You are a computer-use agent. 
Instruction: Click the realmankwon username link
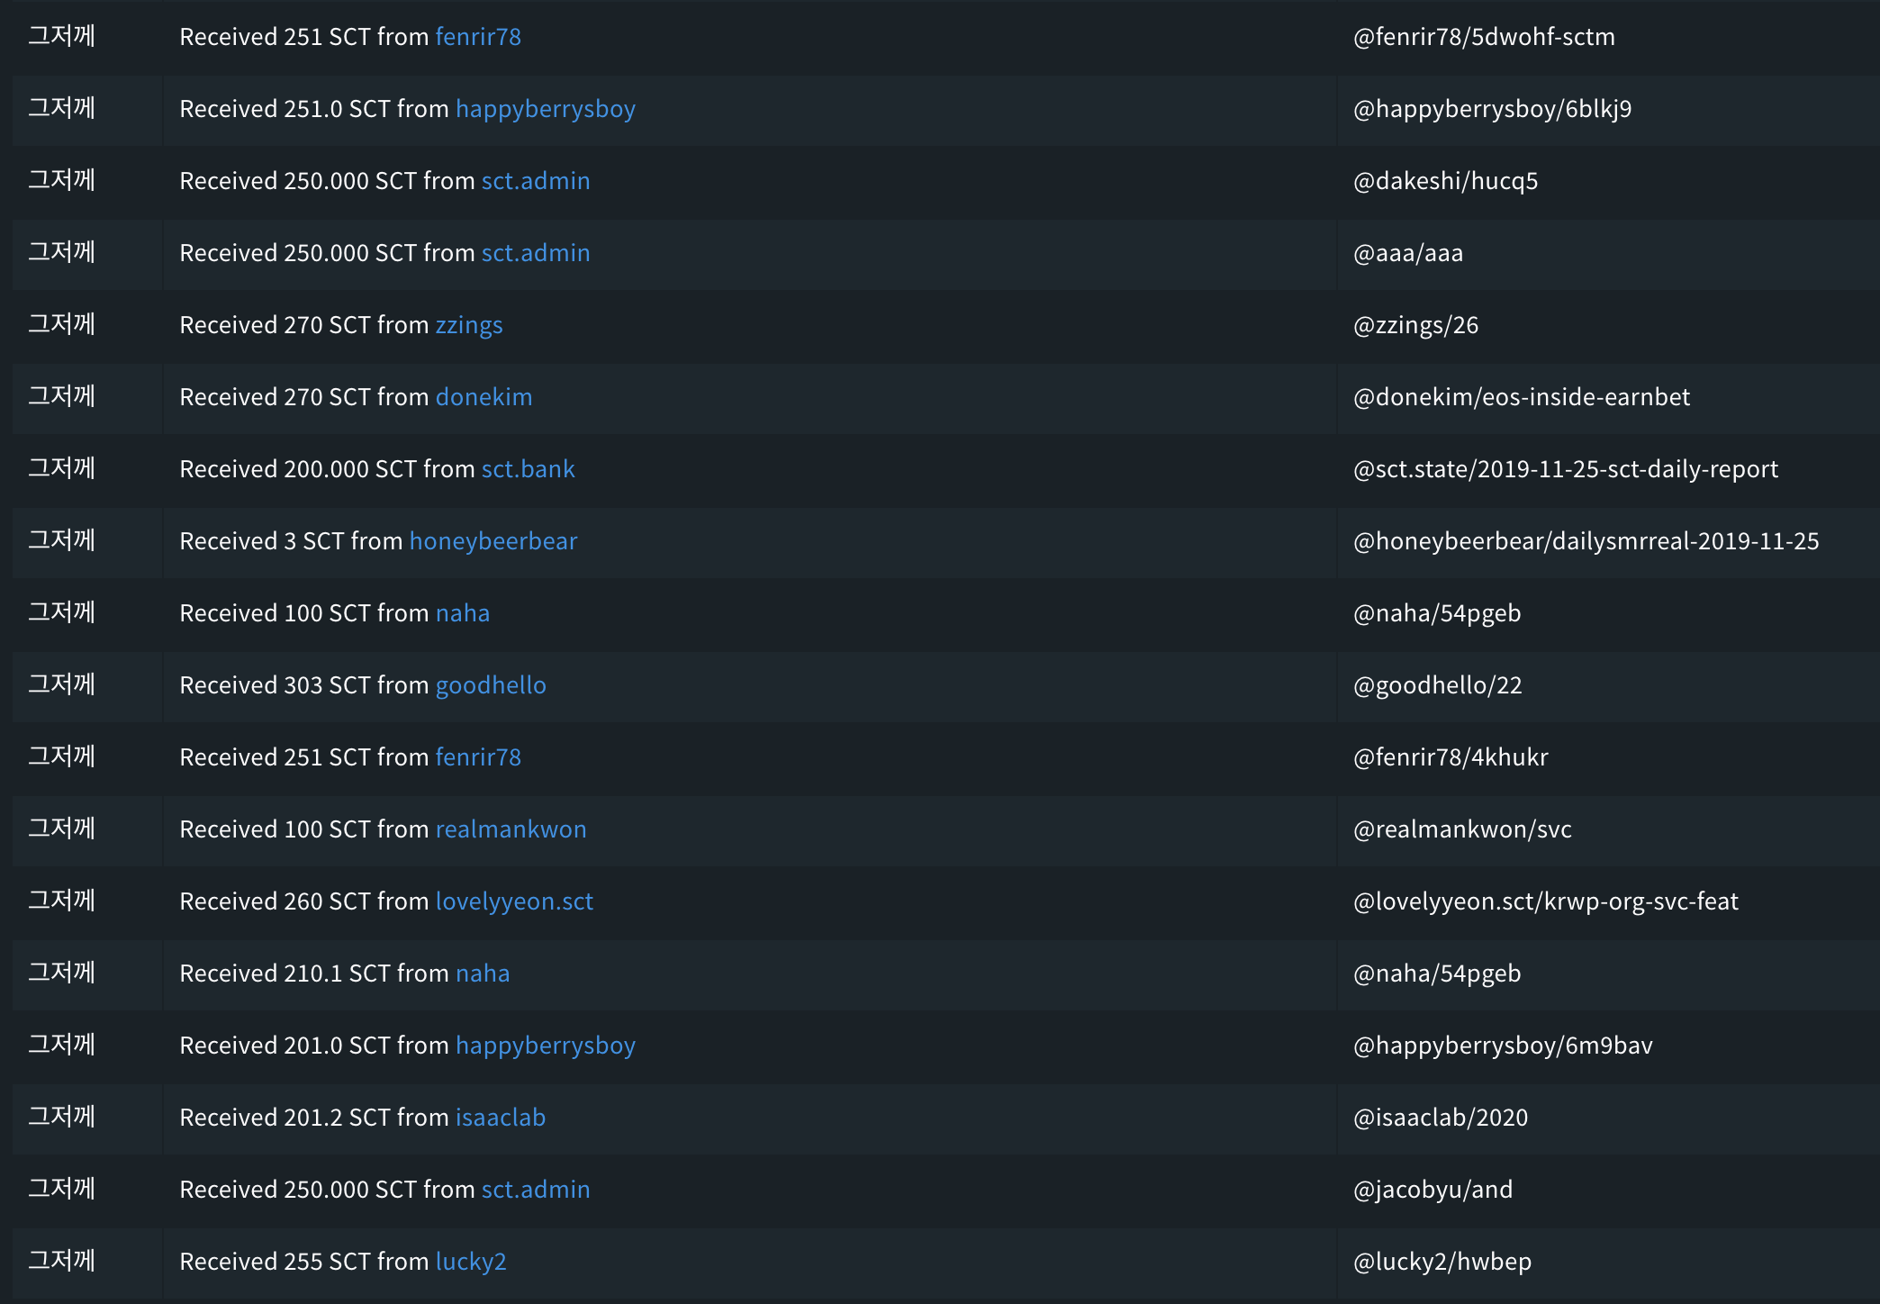(511, 829)
